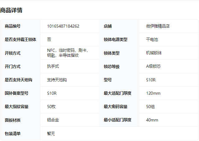This screenshot has height=141, width=199.
Task: Select the 干电池 power type value
Action: (152, 39)
